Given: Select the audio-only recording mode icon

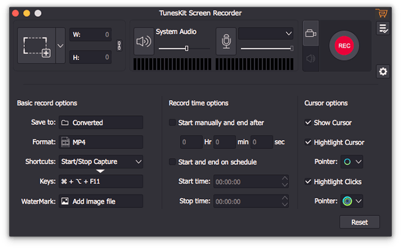Looking at the screenshot, I should click(311, 59).
